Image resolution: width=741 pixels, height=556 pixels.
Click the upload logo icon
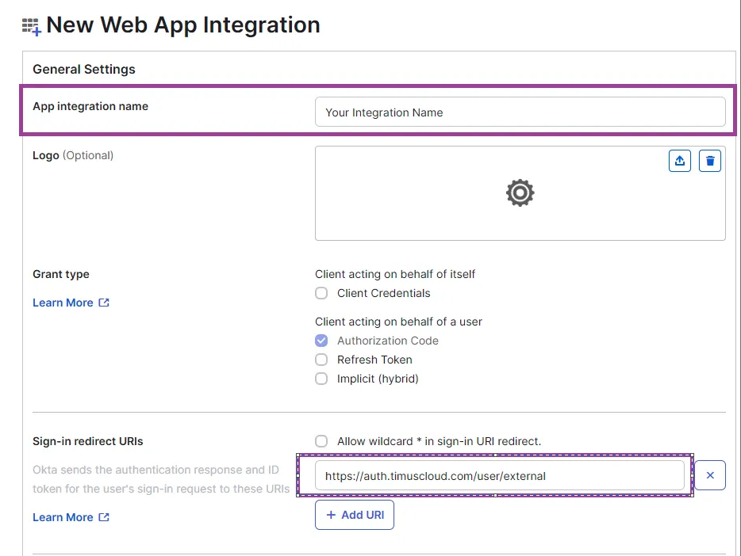tap(679, 160)
